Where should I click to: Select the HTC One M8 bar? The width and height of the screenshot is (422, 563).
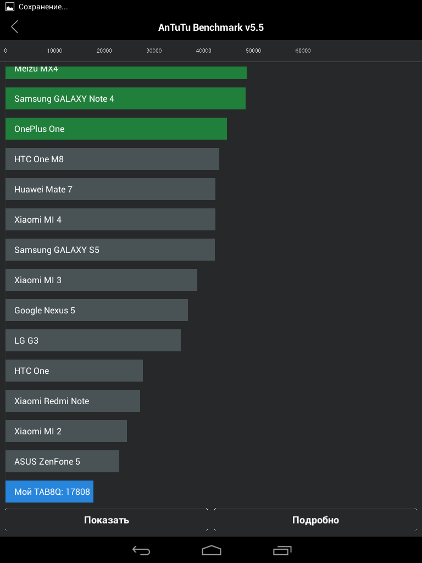pyautogui.click(x=112, y=159)
